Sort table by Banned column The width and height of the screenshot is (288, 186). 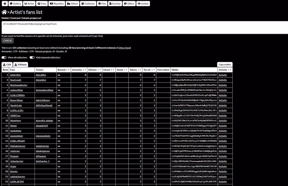point(63,70)
